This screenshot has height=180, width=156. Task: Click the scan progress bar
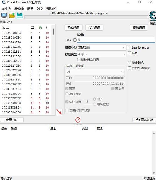pos(86,17)
